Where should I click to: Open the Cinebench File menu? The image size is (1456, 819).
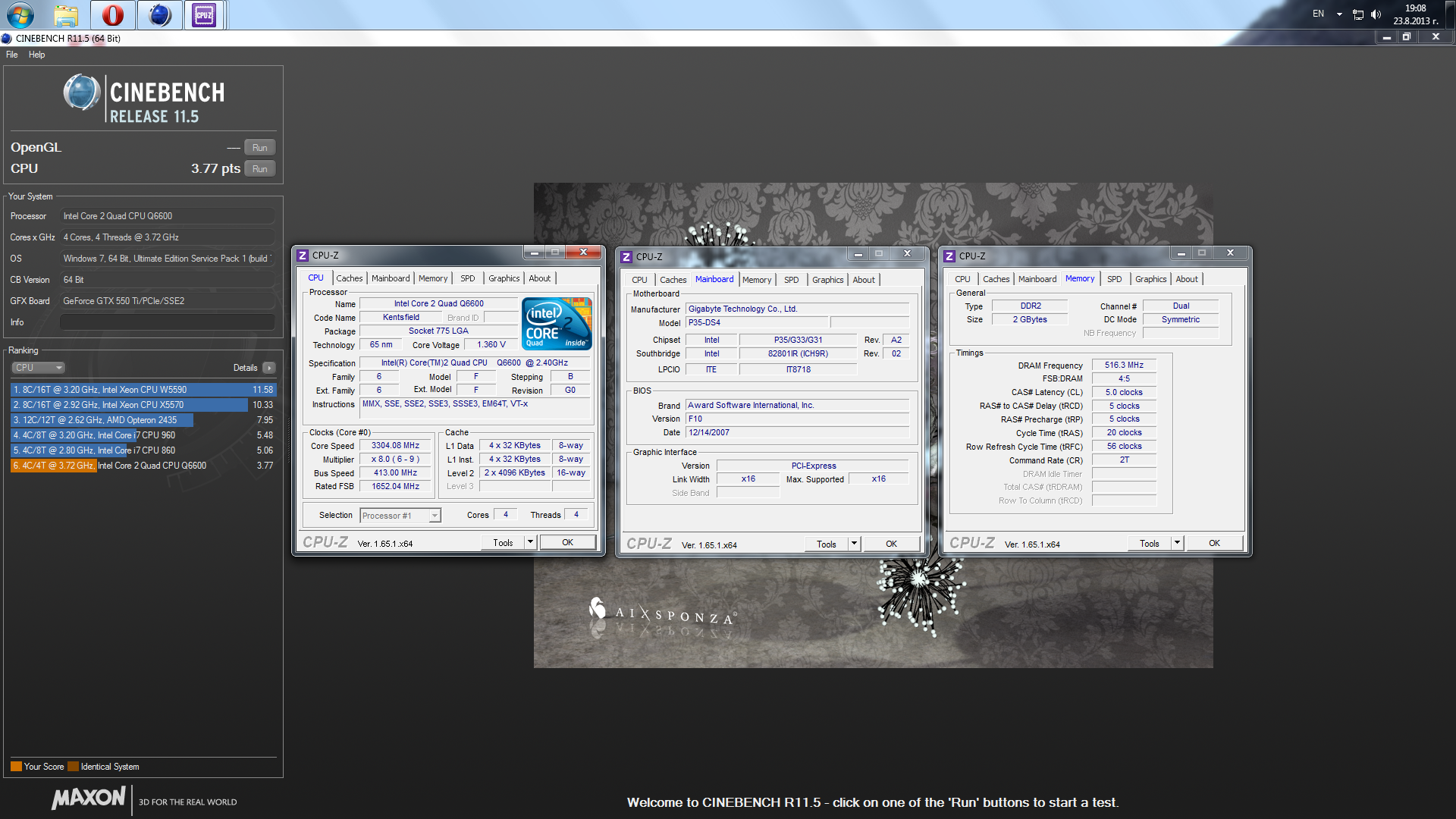pyautogui.click(x=11, y=55)
